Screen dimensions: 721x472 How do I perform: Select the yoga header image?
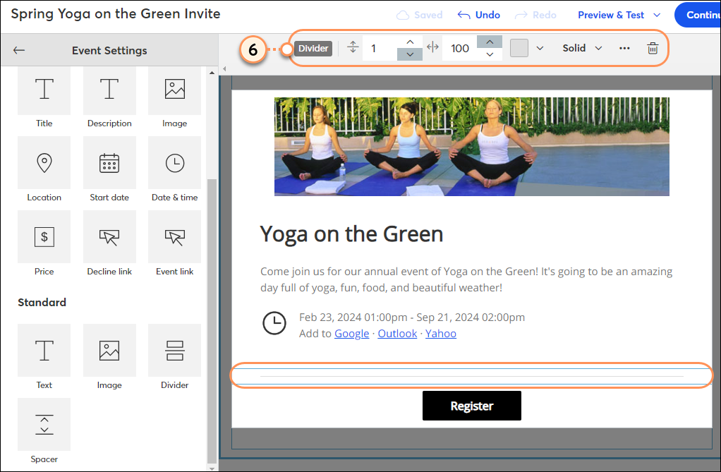coord(472,147)
